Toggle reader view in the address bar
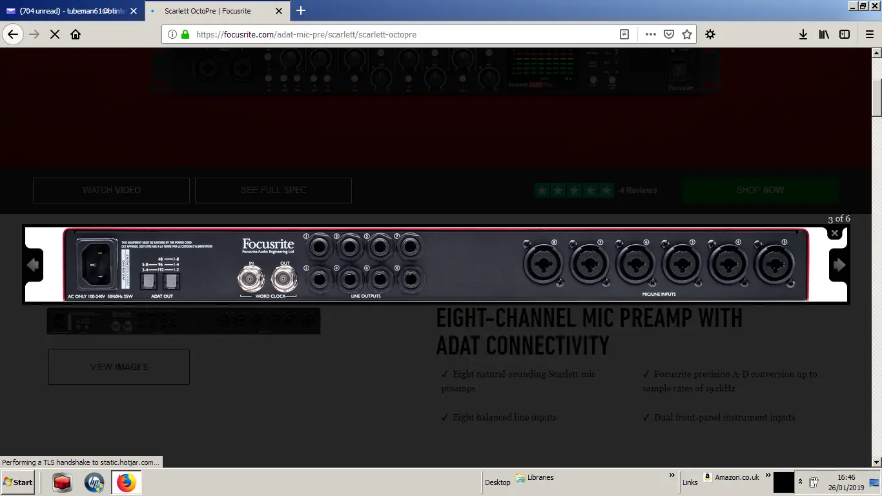The image size is (882, 496). pos(624,34)
